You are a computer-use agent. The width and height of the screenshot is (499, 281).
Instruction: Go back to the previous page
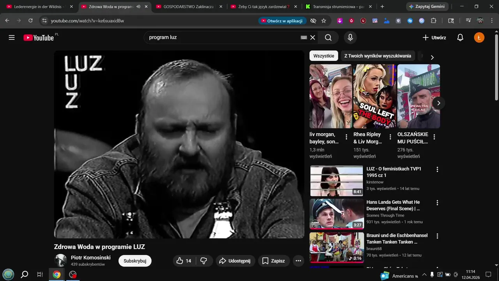pos(7,21)
